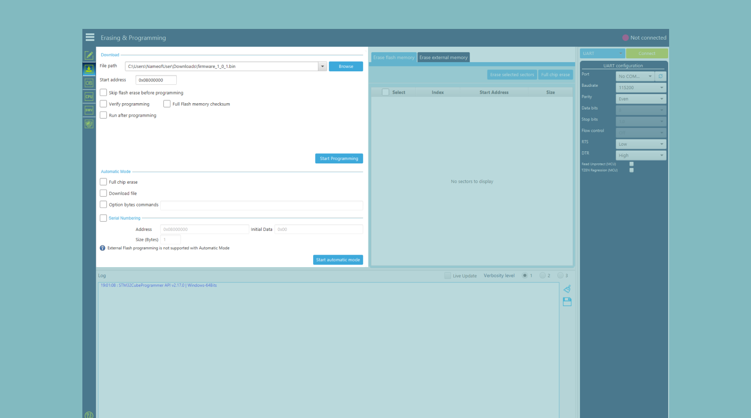Enable the Download file checkbox
This screenshot has width=751, height=418.
[x=103, y=193]
